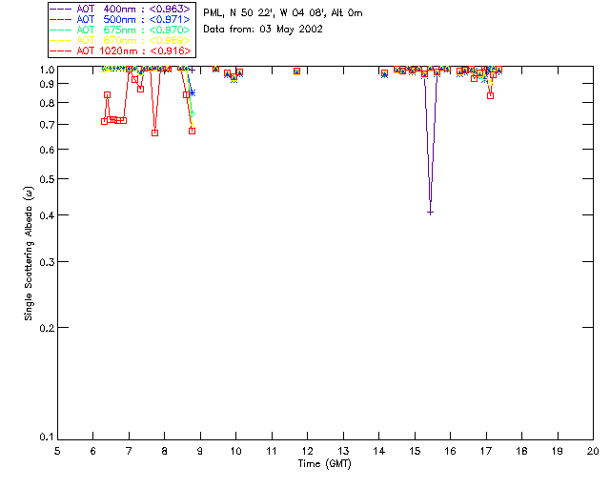Click the red dashed line sample in legend
Viewport: 610px width, 488px height.
pos(61,51)
